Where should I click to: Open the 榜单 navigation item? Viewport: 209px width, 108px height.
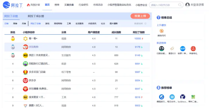click(57, 5)
